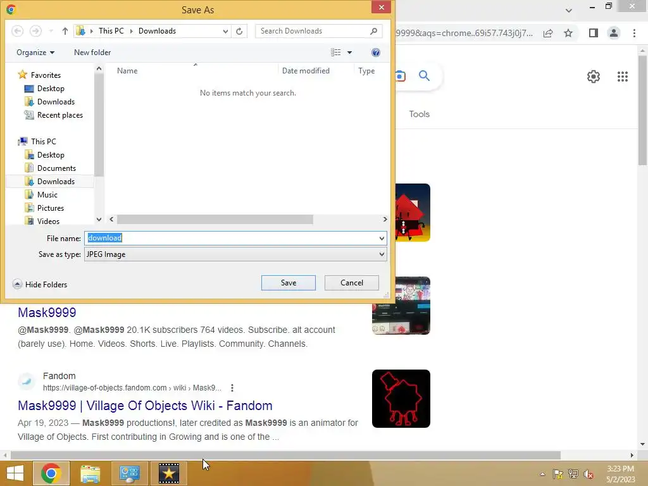Open the Windows Start button
Viewport: 648px width, 486px height.
(15, 473)
